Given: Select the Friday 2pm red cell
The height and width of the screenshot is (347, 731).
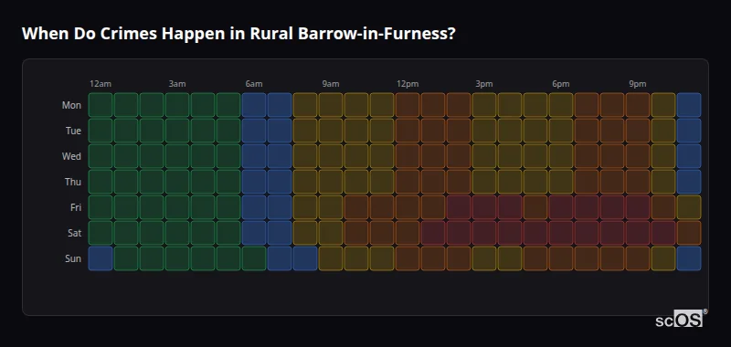Looking at the screenshot, I should tap(459, 207).
